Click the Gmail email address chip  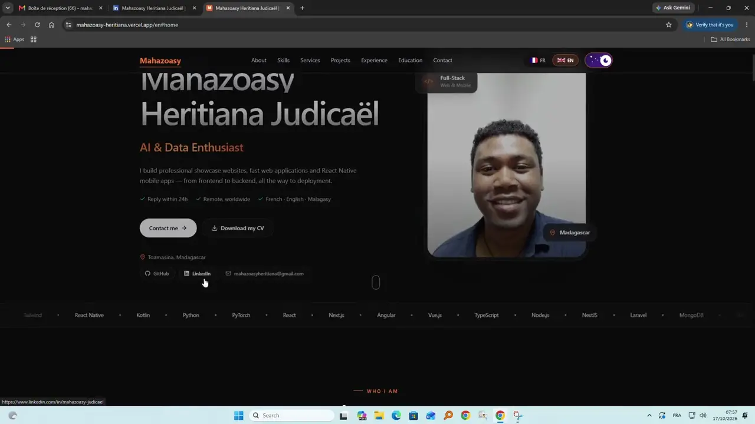(264, 273)
